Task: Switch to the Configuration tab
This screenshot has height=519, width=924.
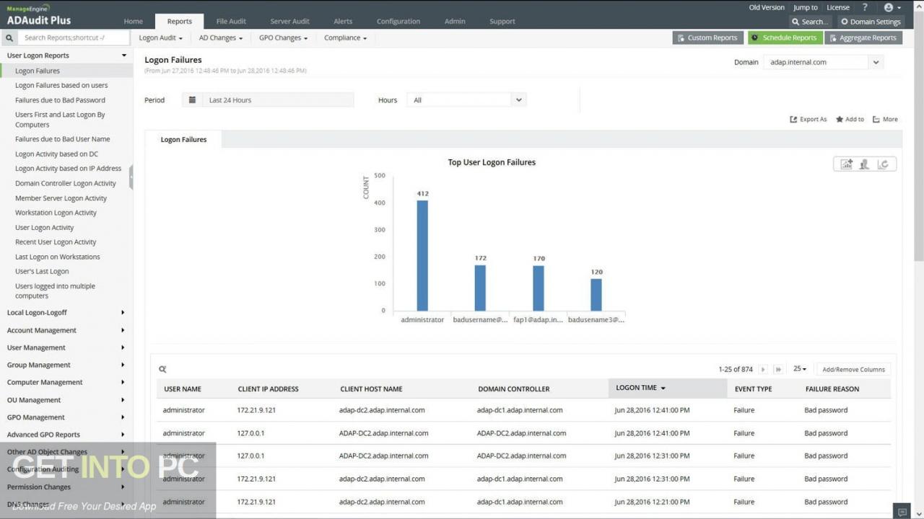Action: pyautogui.click(x=398, y=22)
